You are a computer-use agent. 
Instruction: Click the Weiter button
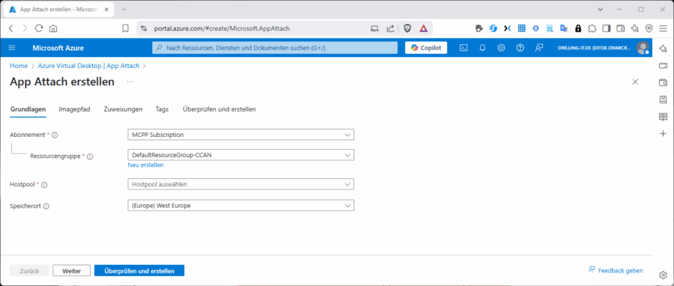(x=72, y=270)
